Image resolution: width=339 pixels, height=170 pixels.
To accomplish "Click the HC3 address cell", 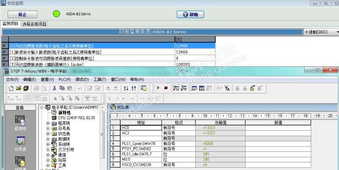I will pos(141,133).
